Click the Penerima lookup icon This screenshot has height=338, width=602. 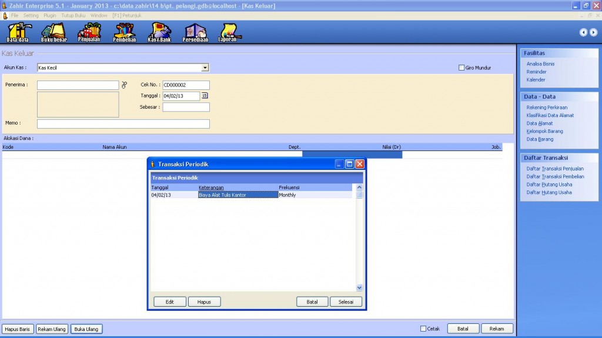pos(124,85)
